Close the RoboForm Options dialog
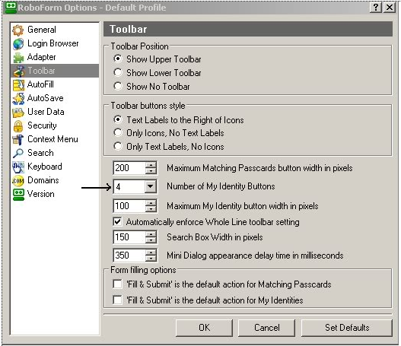Screen dimensions: 401x346 (x=390, y=7)
